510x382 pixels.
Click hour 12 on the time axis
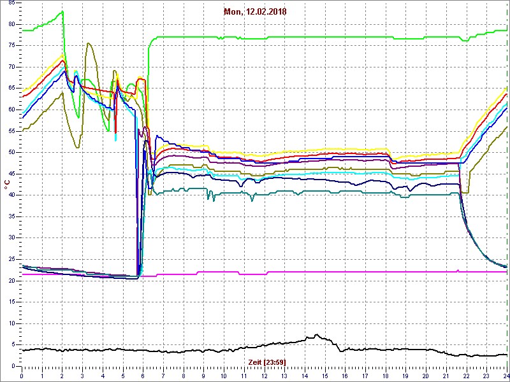(264, 376)
